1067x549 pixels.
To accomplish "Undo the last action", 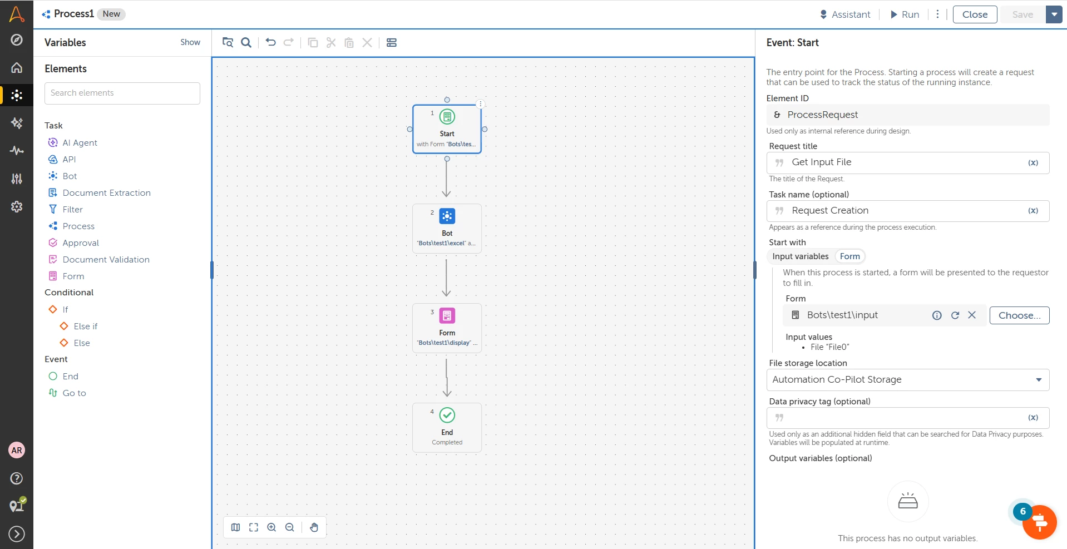I will pos(271,43).
